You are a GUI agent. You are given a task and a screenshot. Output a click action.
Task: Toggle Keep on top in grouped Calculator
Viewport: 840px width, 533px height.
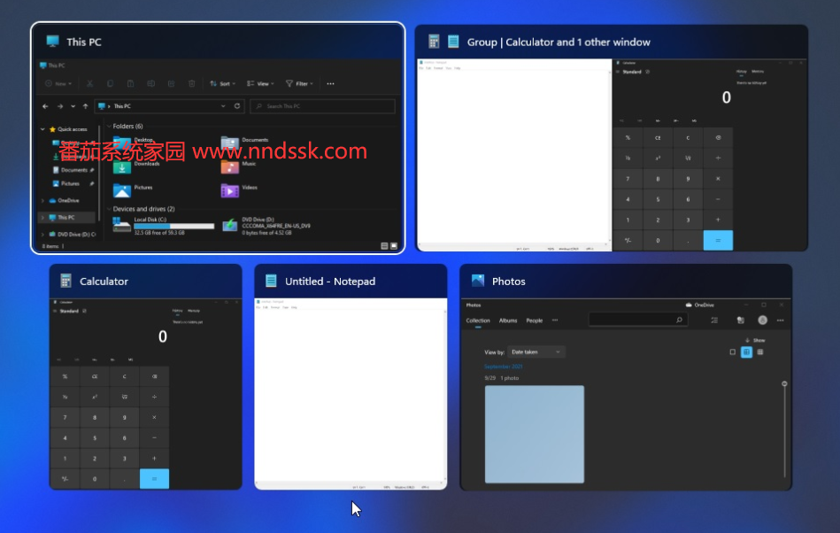[x=647, y=72]
